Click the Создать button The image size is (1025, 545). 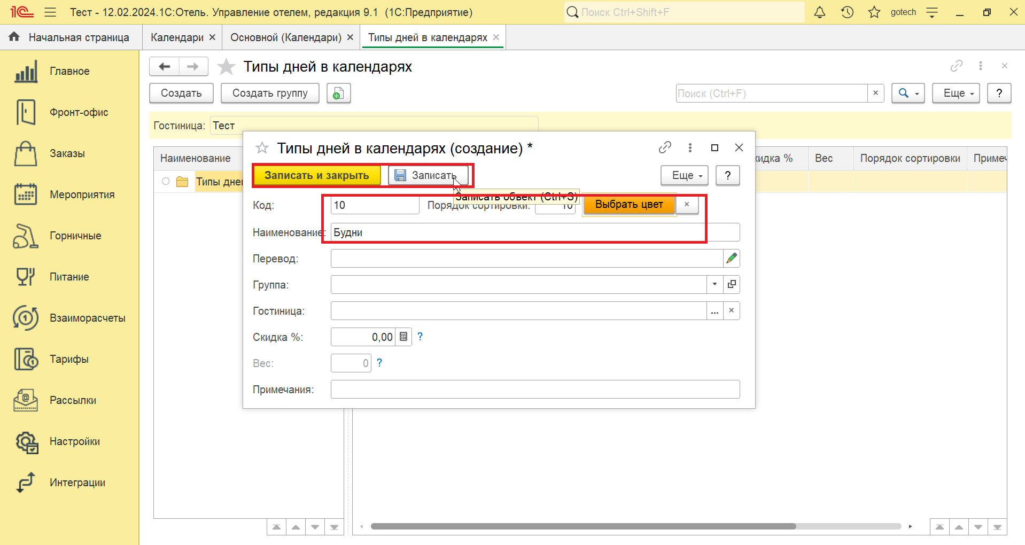(181, 93)
